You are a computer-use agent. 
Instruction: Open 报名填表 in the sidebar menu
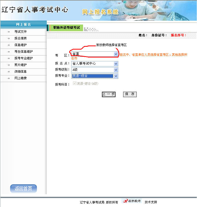pyautogui.click(x=20, y=38)
